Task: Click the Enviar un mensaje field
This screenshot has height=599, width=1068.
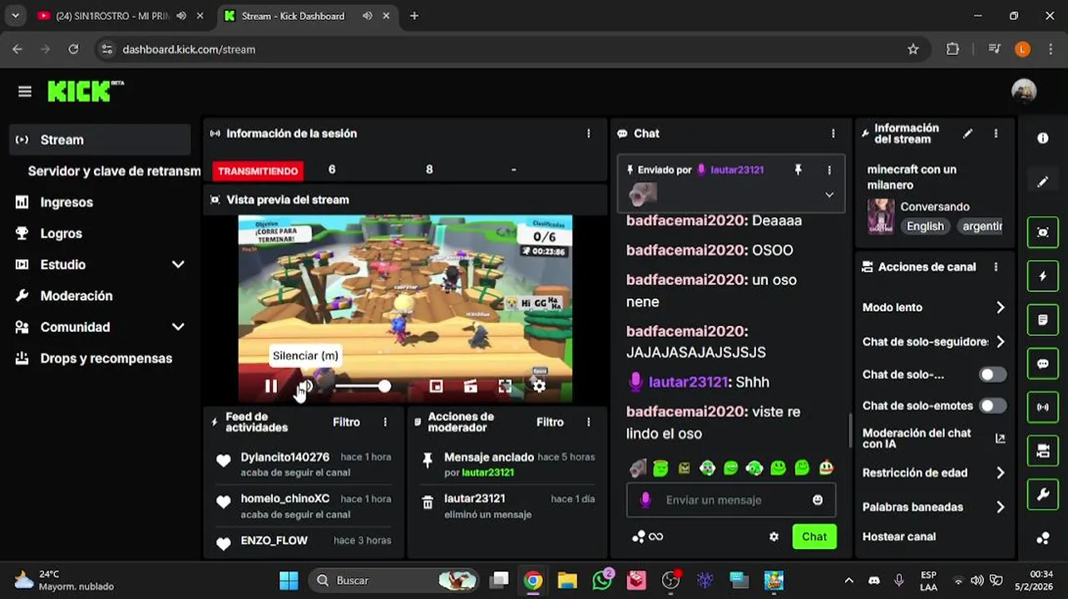Action: tap(730, 500)
